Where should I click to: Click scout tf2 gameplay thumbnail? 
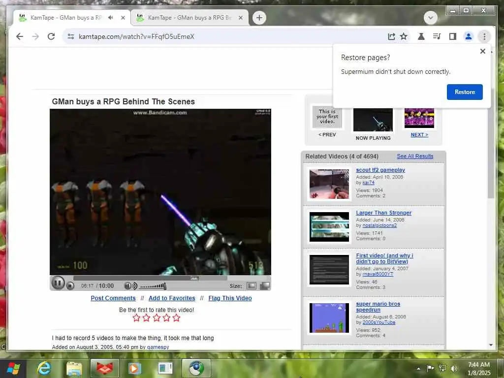click(329, 184)
